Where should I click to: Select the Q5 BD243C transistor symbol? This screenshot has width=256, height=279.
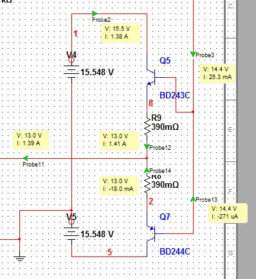point(152,77)
